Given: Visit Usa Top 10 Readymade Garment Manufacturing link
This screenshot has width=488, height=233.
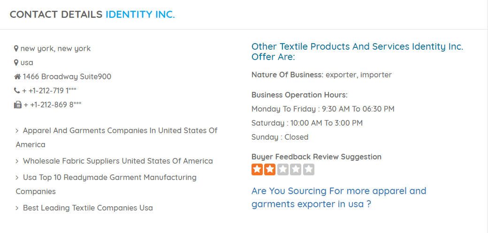Looking at the screenshot, I should (x=109, y=178).
